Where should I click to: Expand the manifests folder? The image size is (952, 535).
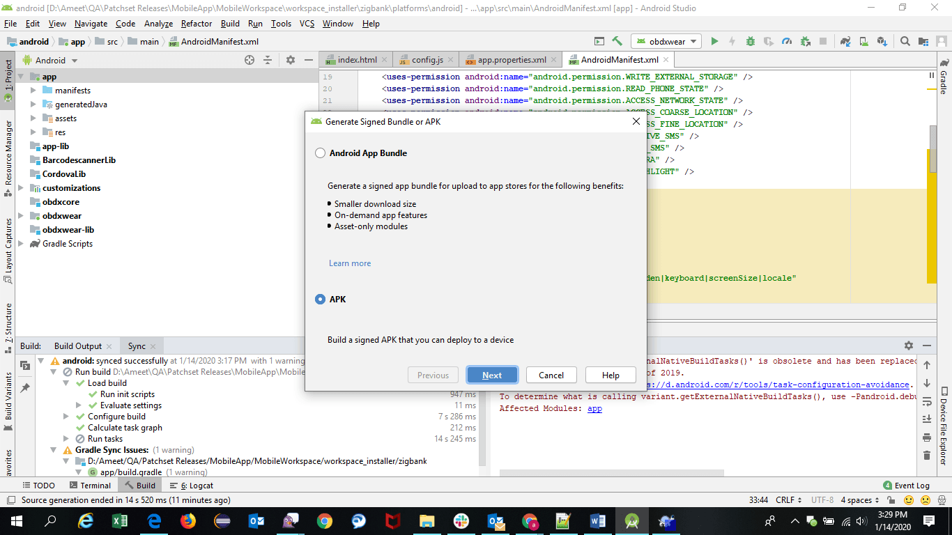click(x=33, y=91)
